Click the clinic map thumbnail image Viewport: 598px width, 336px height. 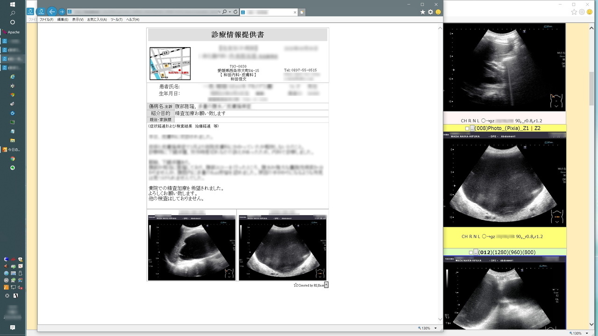pyautogui.click(x=170, y=63)
